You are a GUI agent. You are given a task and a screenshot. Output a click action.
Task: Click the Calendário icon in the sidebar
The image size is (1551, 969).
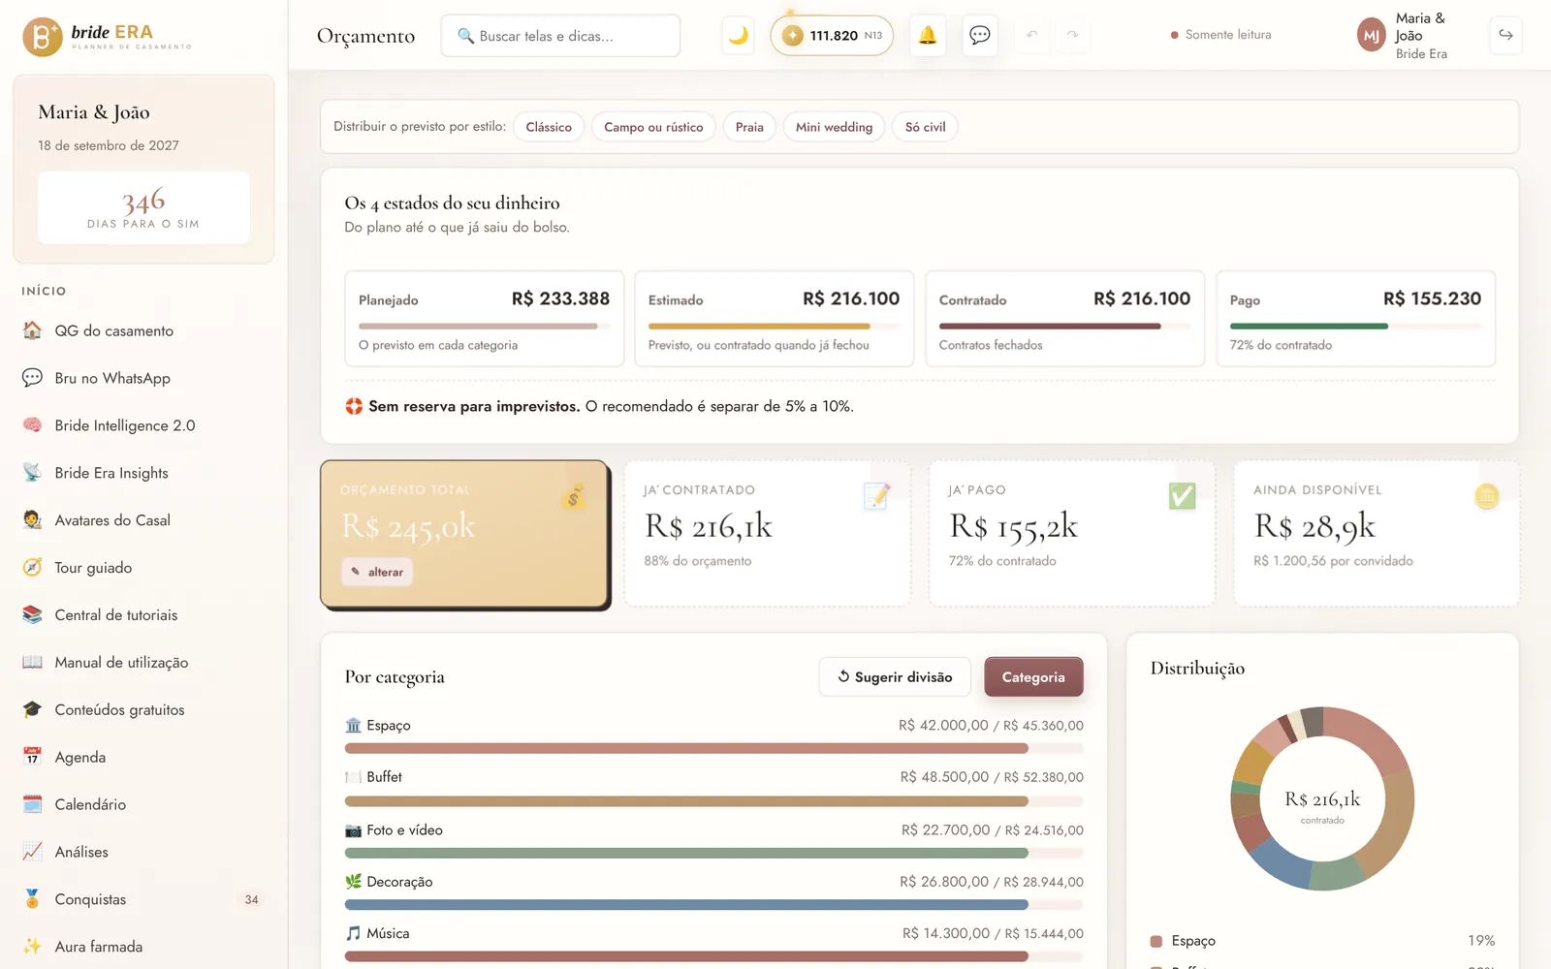[32, 804]
